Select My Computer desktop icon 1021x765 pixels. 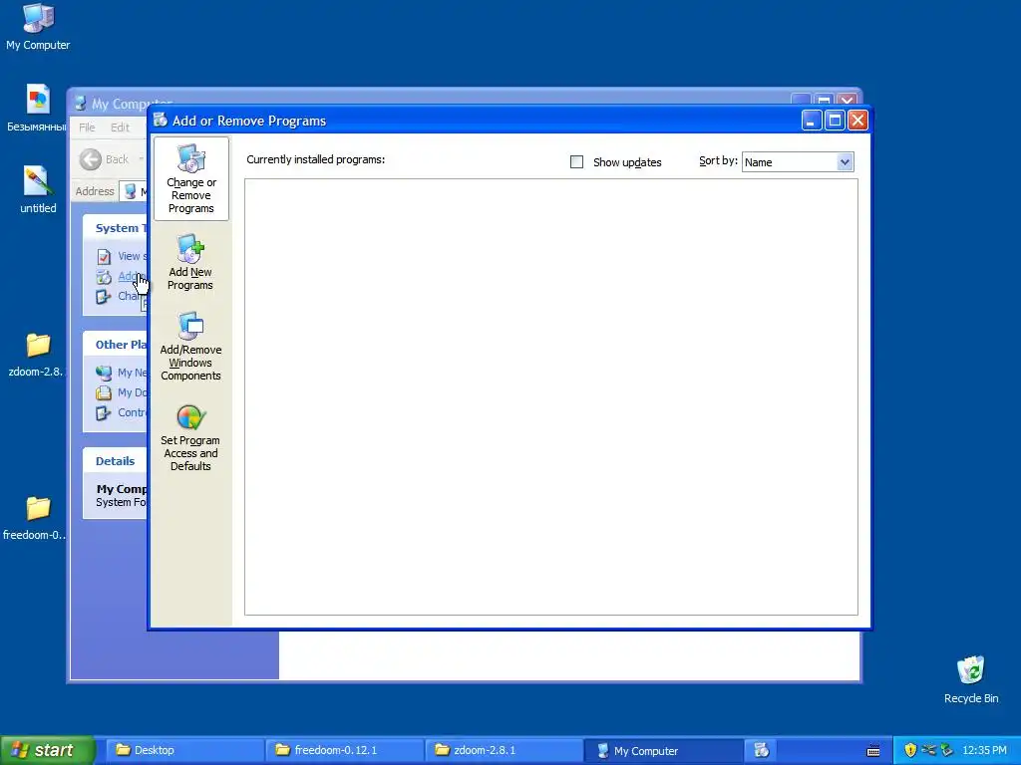(38, 27)
